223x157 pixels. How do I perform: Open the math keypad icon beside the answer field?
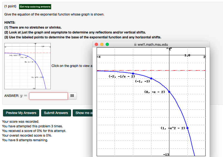point(72,96)
